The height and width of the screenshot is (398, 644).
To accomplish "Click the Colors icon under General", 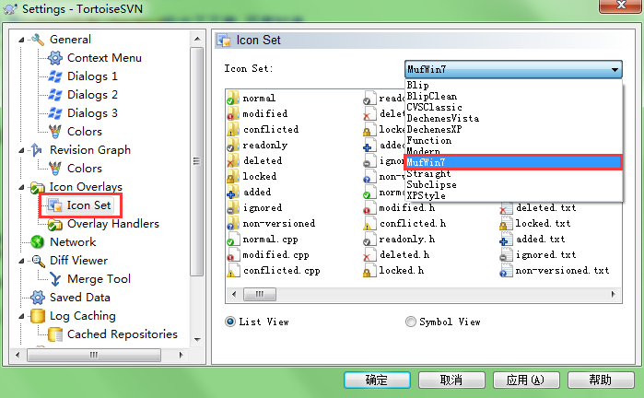I will (55, 132).
